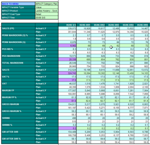Select the Margin FP Actual LY cell 177,507
The image size is (150, 145).
(67, 91)
